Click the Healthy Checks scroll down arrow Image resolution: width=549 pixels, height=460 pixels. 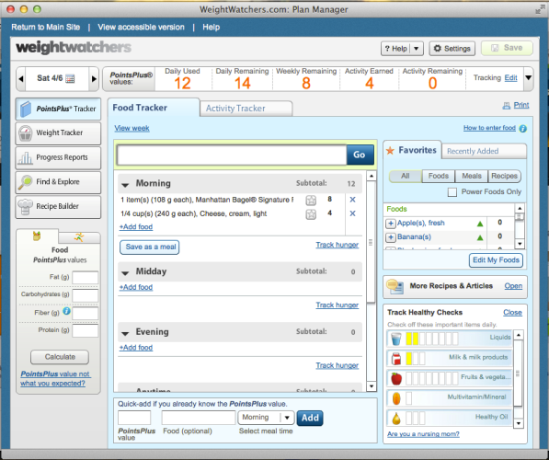pos(519,423)
